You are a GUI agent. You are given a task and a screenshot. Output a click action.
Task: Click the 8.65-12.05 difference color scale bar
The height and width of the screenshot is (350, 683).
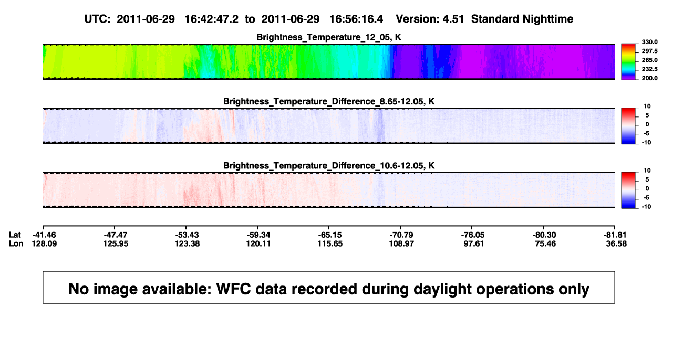click(629, 126)
